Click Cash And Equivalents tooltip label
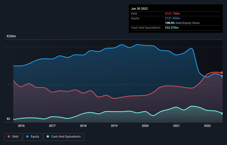Screen dimensions: 227x145 [146, 28]
